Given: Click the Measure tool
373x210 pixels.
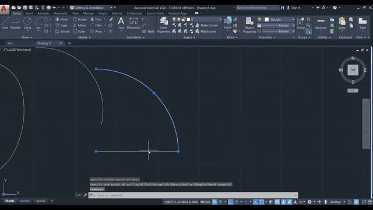Looking at the screenshot, I should point(321,23).
